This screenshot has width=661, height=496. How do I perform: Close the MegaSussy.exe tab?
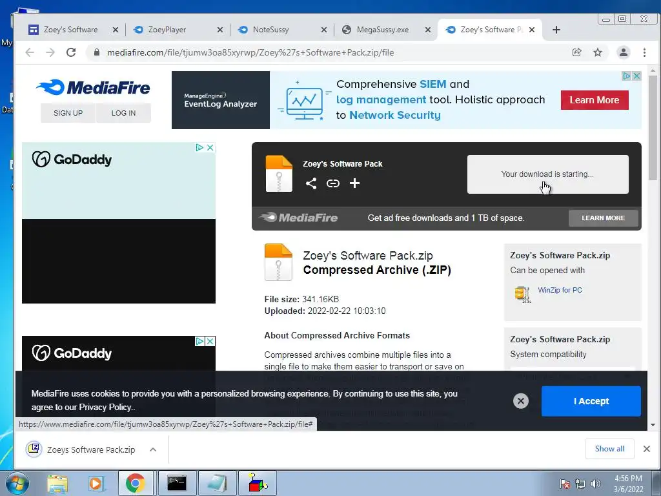427,30
